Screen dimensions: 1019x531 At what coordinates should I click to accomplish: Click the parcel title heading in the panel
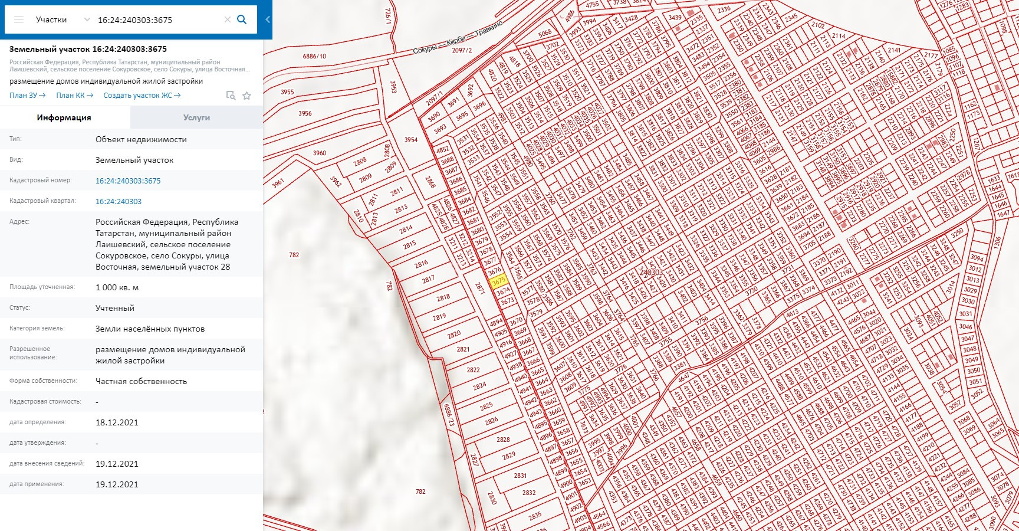click(x=88, y=49)
